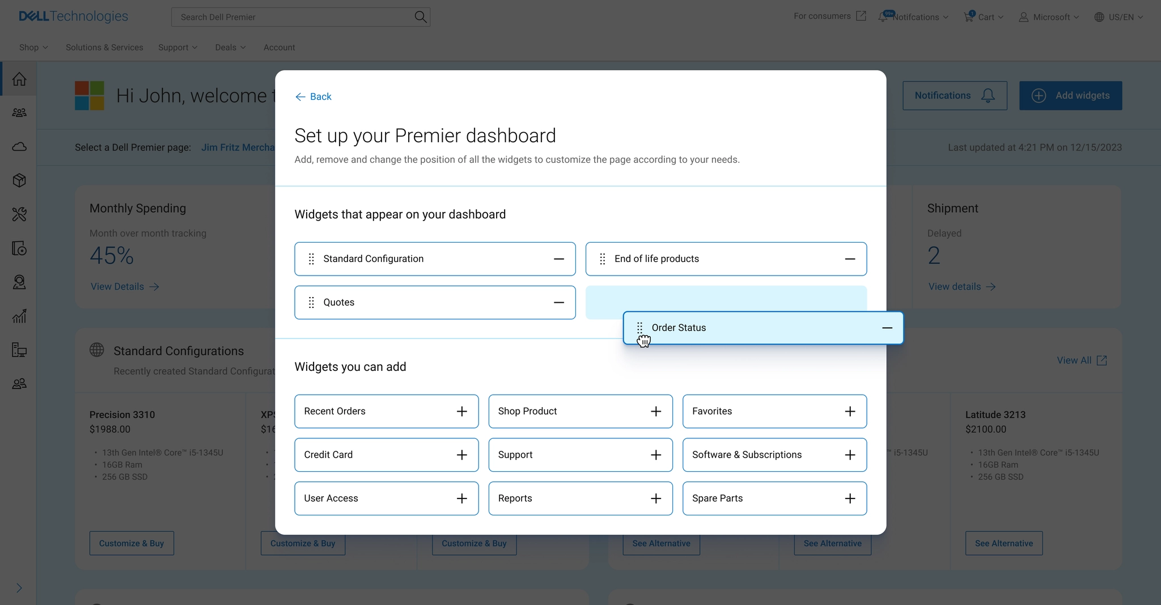Open Solutions & Services menu item
The width and height of the screenshot is (1161, 605).
[104, 48]
